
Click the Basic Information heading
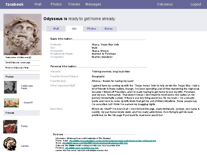61,39
